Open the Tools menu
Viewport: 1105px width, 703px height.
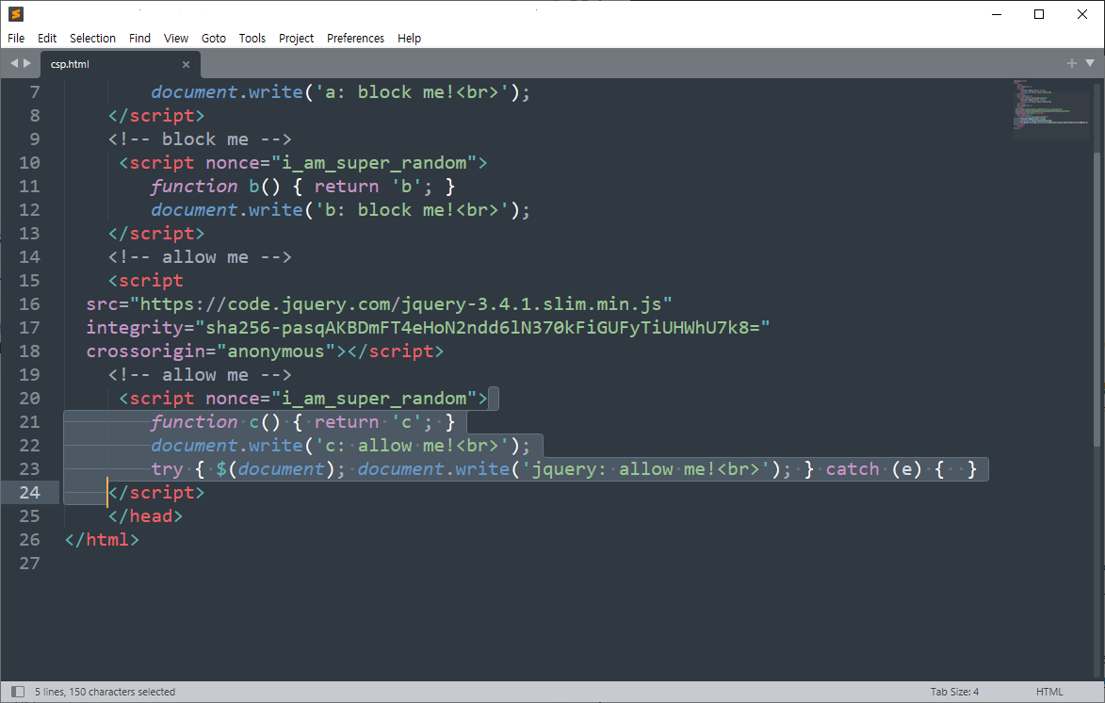tap(252, 39)
